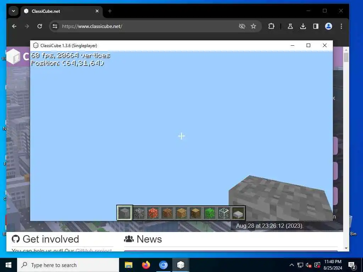Open Chrome downloads
Image resolution: width=363 pixels, height=272 pixels.
pyautogui.click(x=303, y=26)
